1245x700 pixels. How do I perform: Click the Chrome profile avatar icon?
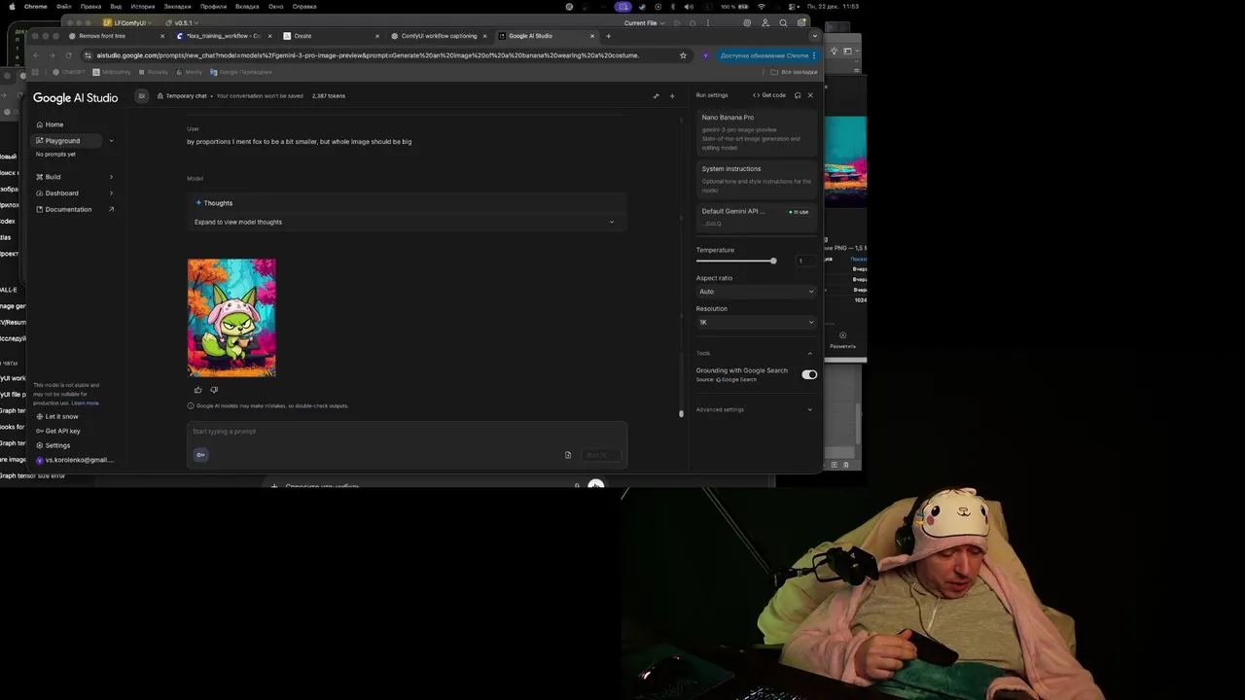point(706,55)
